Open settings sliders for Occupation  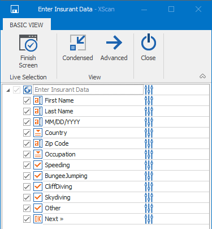coord(149,154)
